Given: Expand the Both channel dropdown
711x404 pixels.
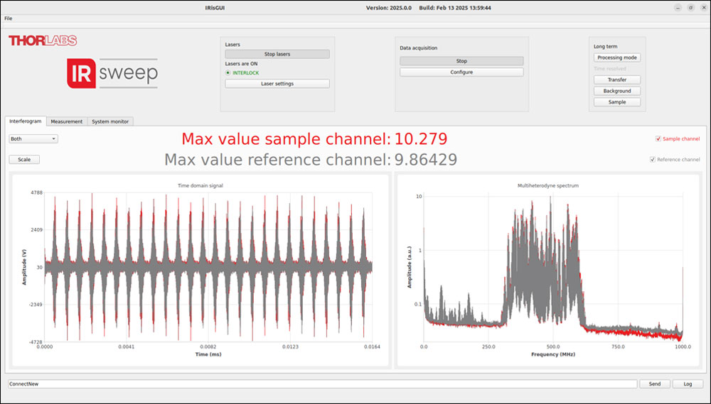Looking at the screenshot, I should click(33, 139).
